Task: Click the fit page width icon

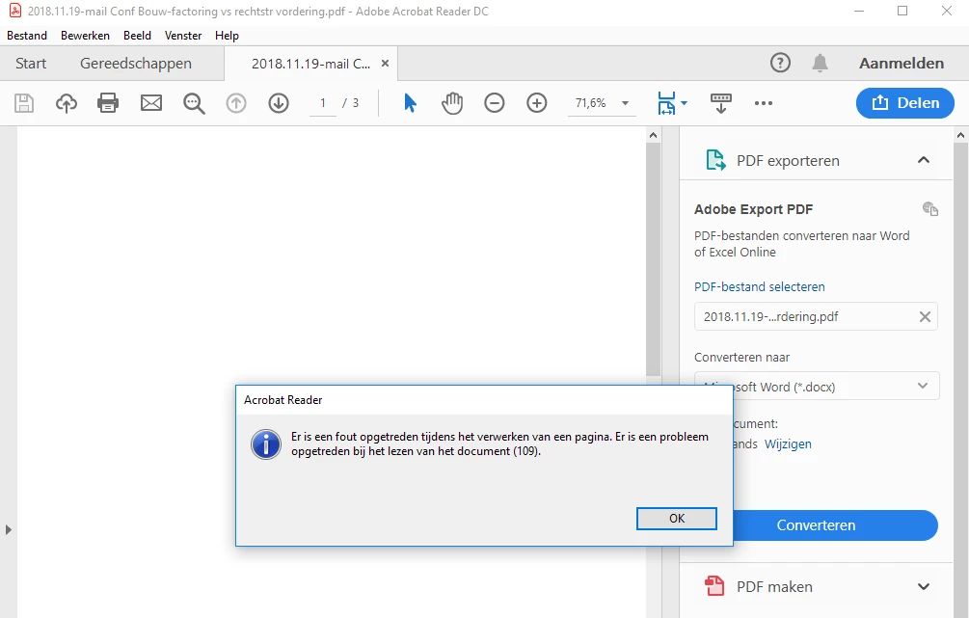Action: (666, 103)
